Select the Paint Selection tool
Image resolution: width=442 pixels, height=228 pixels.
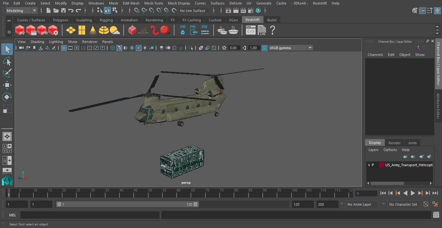pyautogui.click(x=7, y=73)
